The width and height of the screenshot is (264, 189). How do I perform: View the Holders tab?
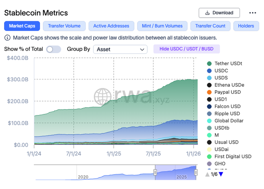[246, 26]
